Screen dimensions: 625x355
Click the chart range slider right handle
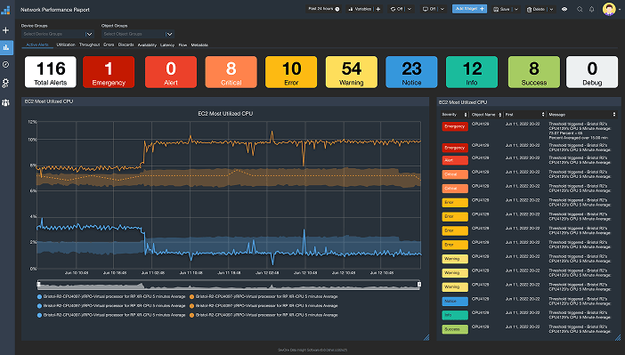pyautogui.click(x=419, y=284)
